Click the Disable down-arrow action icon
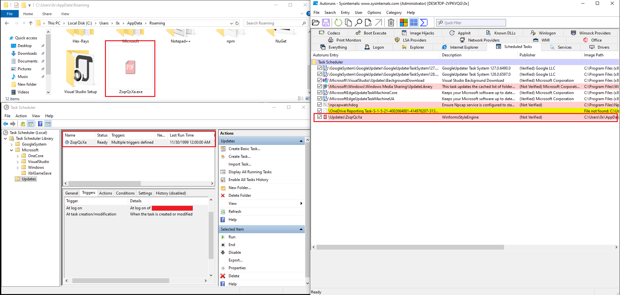Screen dimensions: 620x295 (x=223, y=252)
